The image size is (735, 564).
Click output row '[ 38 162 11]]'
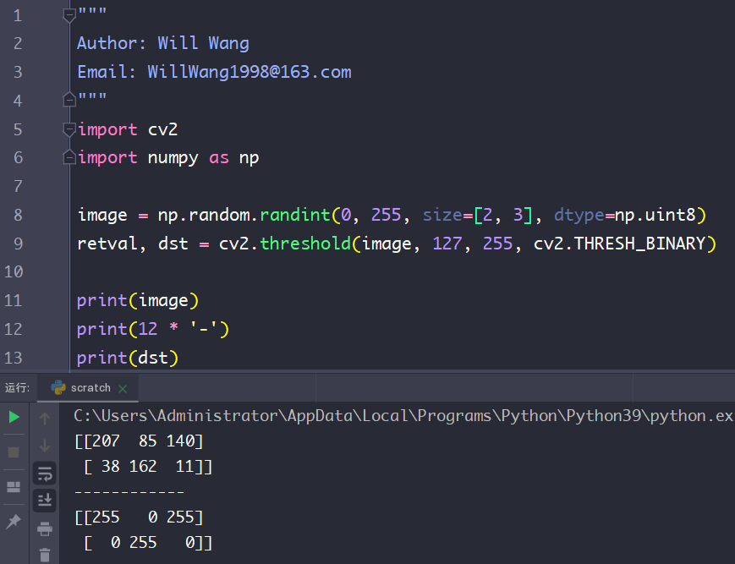point(148,467)
